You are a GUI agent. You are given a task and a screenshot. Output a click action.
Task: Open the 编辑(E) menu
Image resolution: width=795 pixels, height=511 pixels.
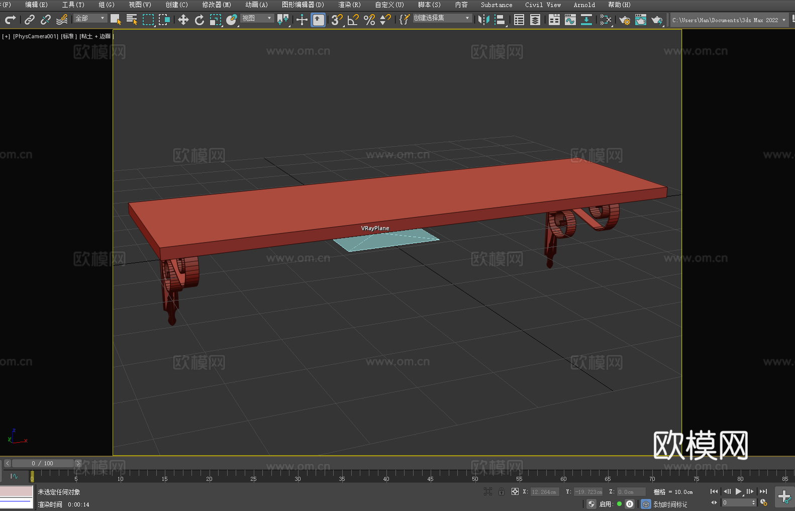(x=37, y=5)
